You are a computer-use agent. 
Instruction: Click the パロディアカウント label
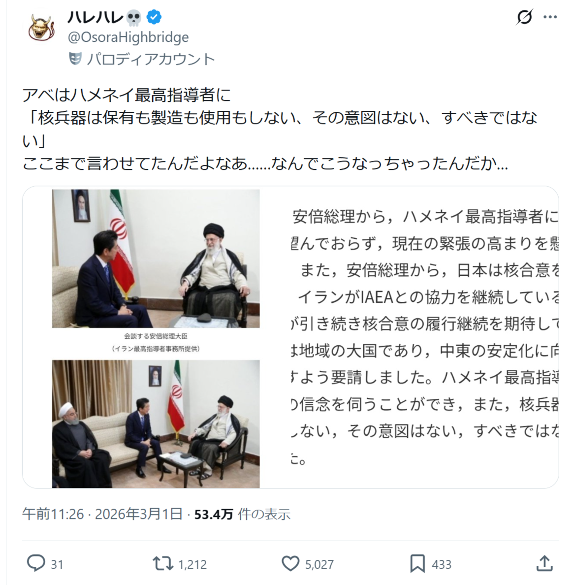[x=151, y=59]
